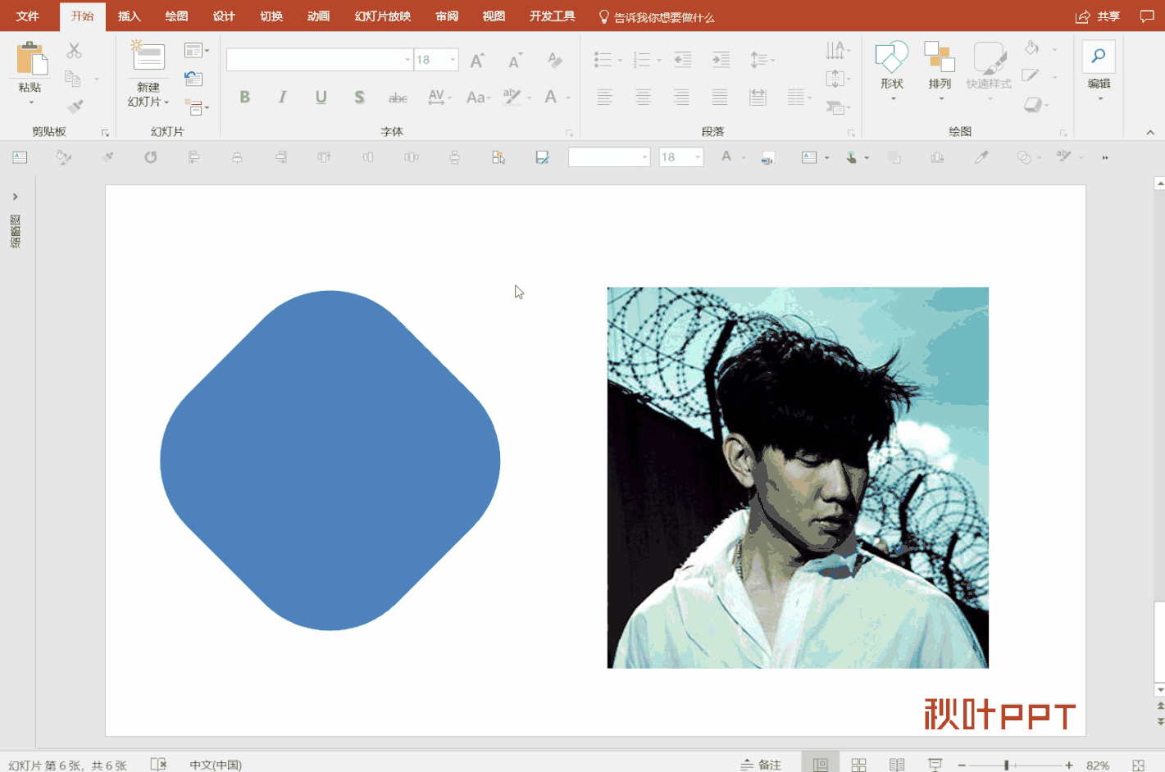Screen dimensions: 1165x772
Task: Increase list indent level
Action: [x=721, y=60]
